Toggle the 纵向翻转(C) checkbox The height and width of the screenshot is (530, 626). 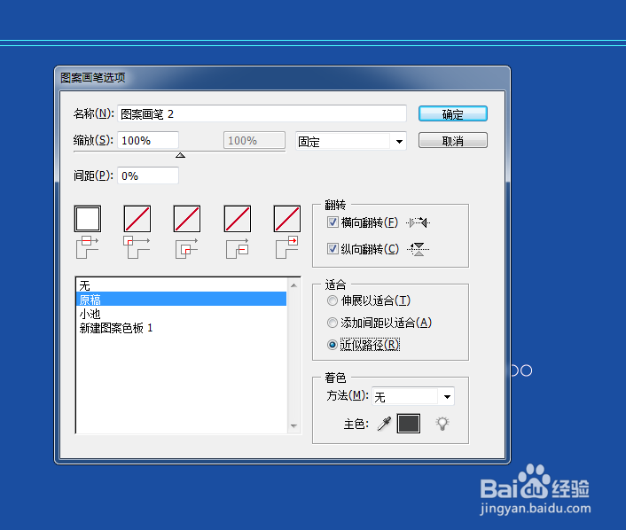click(x=333, y=249)
